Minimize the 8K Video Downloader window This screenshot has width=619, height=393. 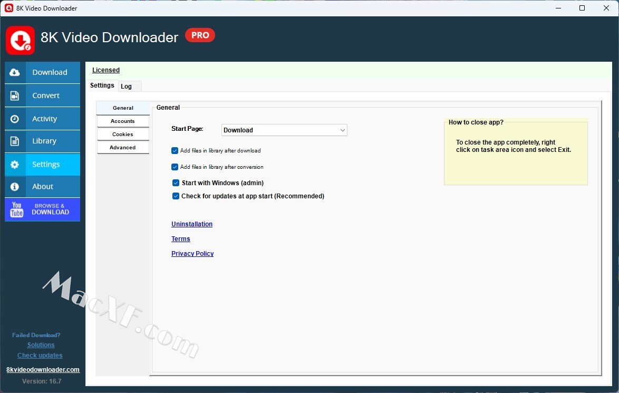[558, 8]
